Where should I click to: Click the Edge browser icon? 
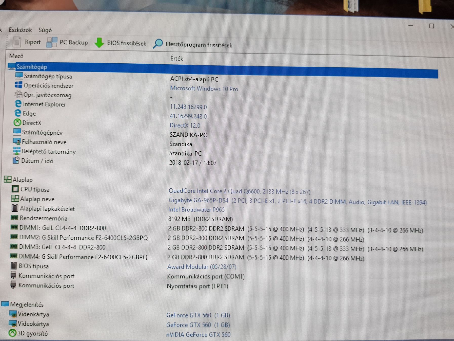[17, 113]
